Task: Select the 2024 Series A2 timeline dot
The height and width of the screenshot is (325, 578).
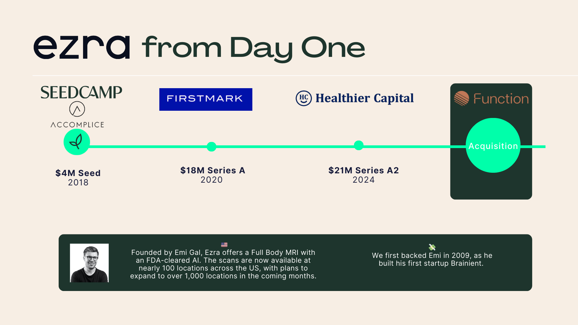Action: 359,145
